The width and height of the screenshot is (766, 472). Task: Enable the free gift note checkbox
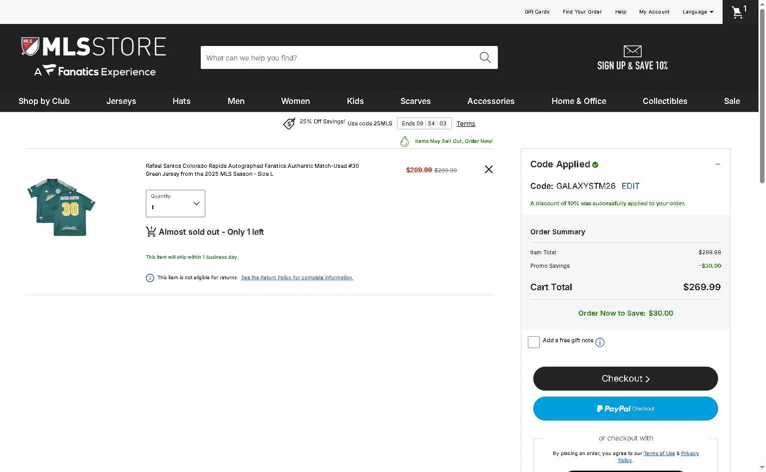click(534, 342)
